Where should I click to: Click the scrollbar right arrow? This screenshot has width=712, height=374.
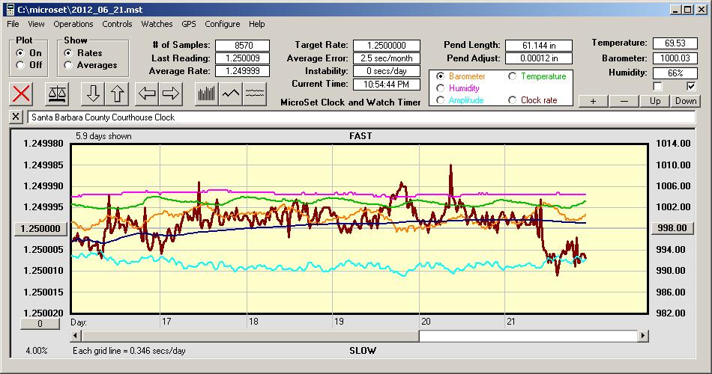click(x=642, y=336)
